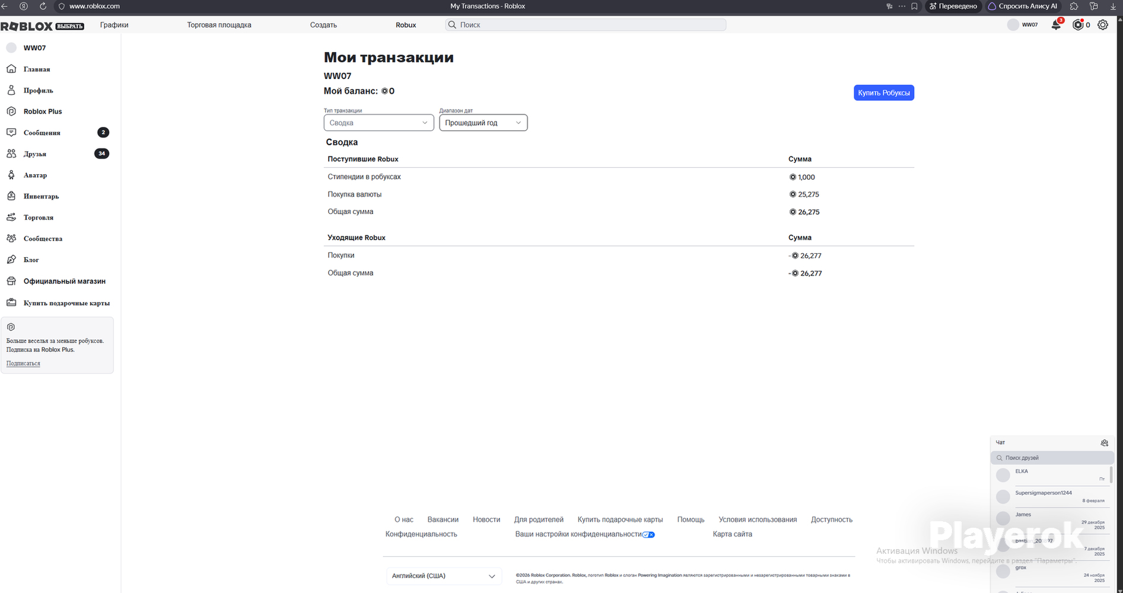Open the Графики tab in the top navigation

click(114, 25)
